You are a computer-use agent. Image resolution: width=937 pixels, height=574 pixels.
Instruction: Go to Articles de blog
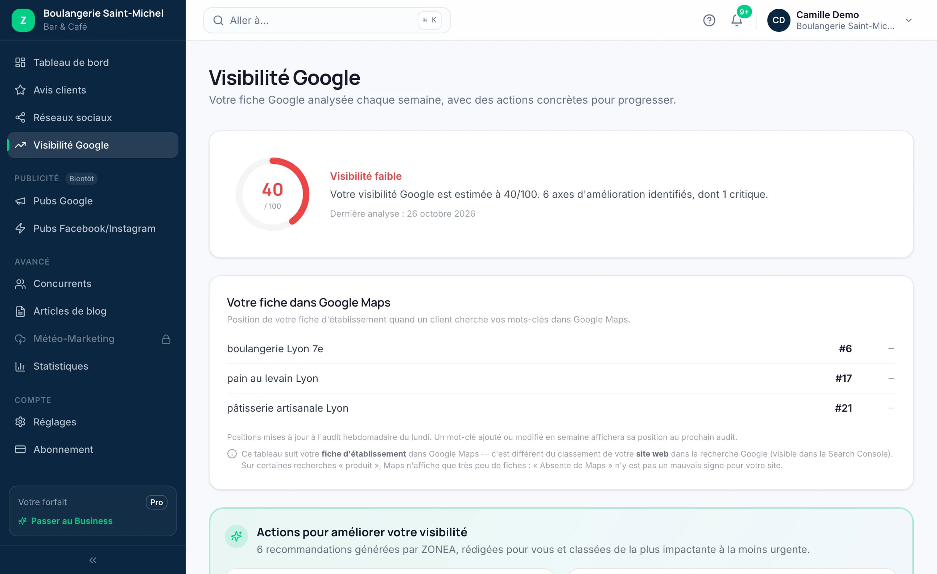[x=93, y=311]
